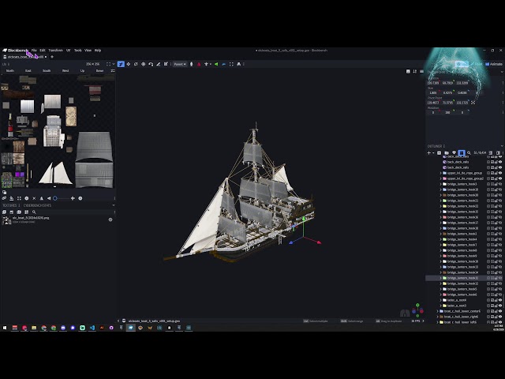Hide the upper_lvl_tie_rope_group via eye icon
The width and height of the screenshot is (505, 379).
[x=500, y=173]
